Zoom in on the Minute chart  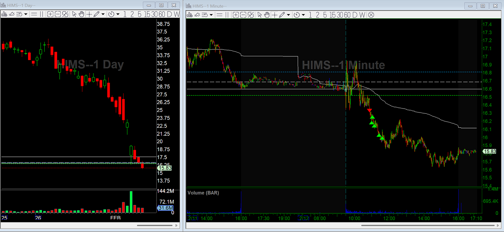(236, 14)
